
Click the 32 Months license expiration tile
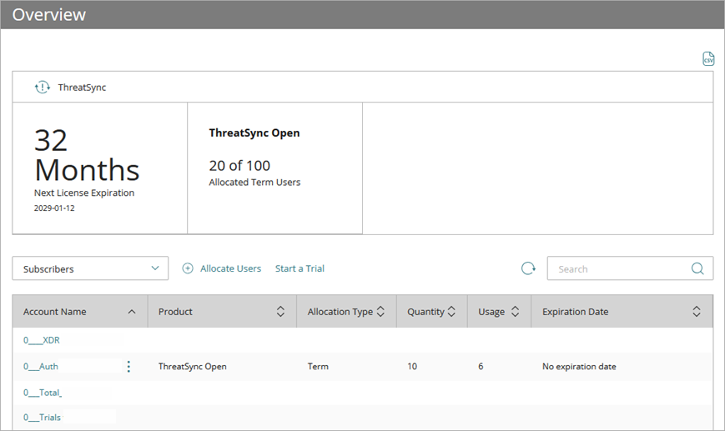tap(100, 168)
